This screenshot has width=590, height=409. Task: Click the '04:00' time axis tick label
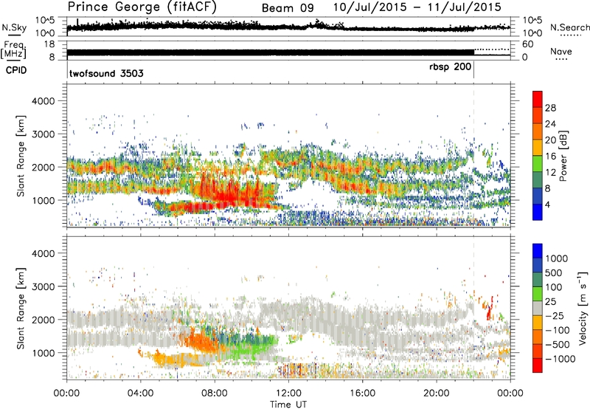coord(140,393)
